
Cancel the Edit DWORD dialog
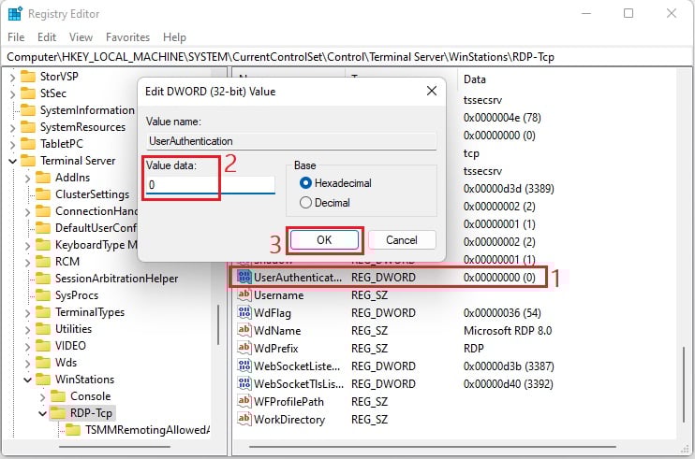point(402,240)
